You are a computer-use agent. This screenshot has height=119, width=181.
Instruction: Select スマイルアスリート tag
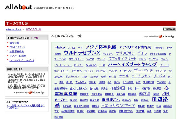click(x=122, y=59)
